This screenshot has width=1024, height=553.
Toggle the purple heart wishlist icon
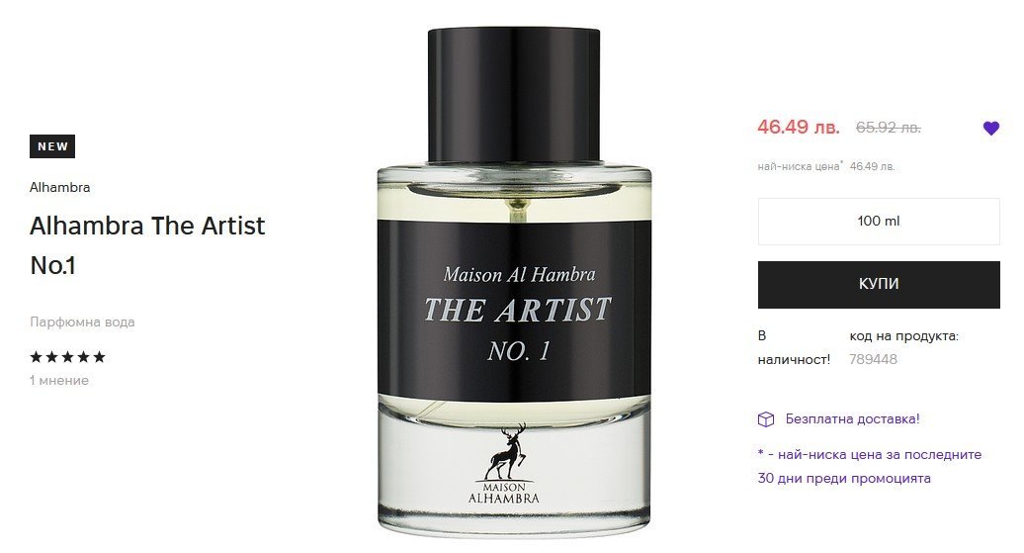pyautogui.click(x=990, y=129)
